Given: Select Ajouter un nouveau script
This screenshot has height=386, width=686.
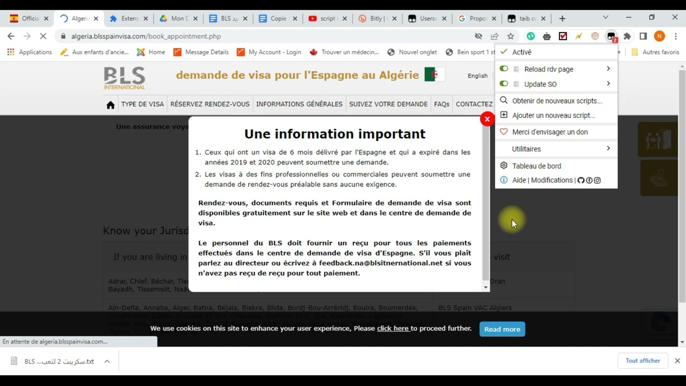Looking at the screenshot, I should click(x=554, y=115).
